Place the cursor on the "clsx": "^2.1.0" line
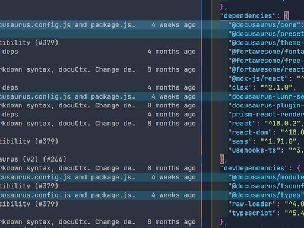Viewport: 304px width, 228px height. pyautogui.click(x=262, y=87)
